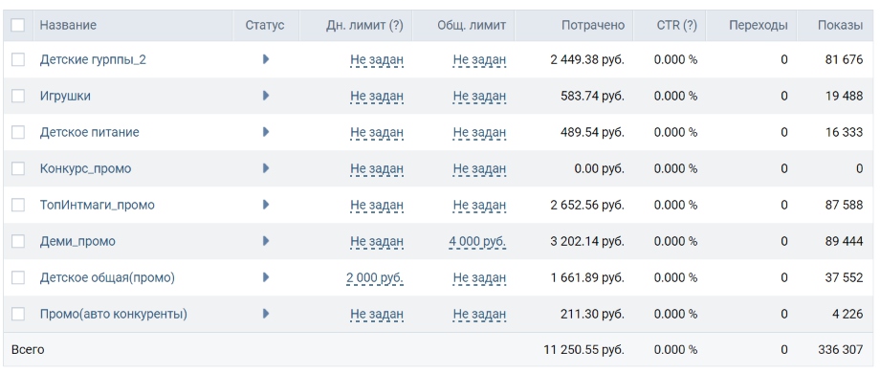Screen dimensions: 880x373
Task: Start the Детские гурппы_2 campaign status play icon
Action: 266,59
